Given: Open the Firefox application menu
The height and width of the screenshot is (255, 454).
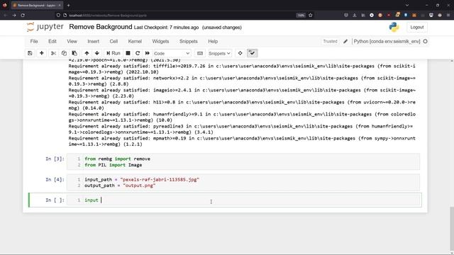Looking at the screenshot, I should click(448, 15).
